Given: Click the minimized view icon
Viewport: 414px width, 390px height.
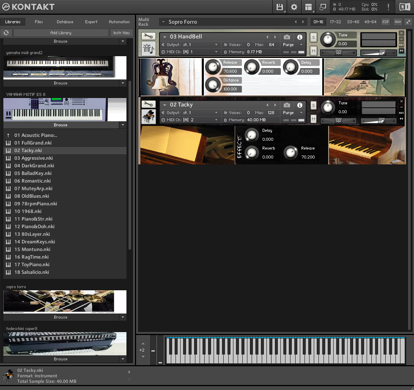Looking at the screenshot, I should coord(323,7).
